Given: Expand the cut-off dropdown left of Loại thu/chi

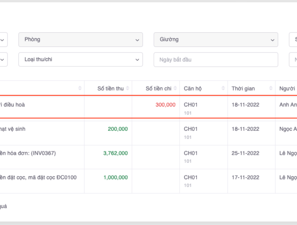Looking at the screenshot, I should [x=3, y=60].
